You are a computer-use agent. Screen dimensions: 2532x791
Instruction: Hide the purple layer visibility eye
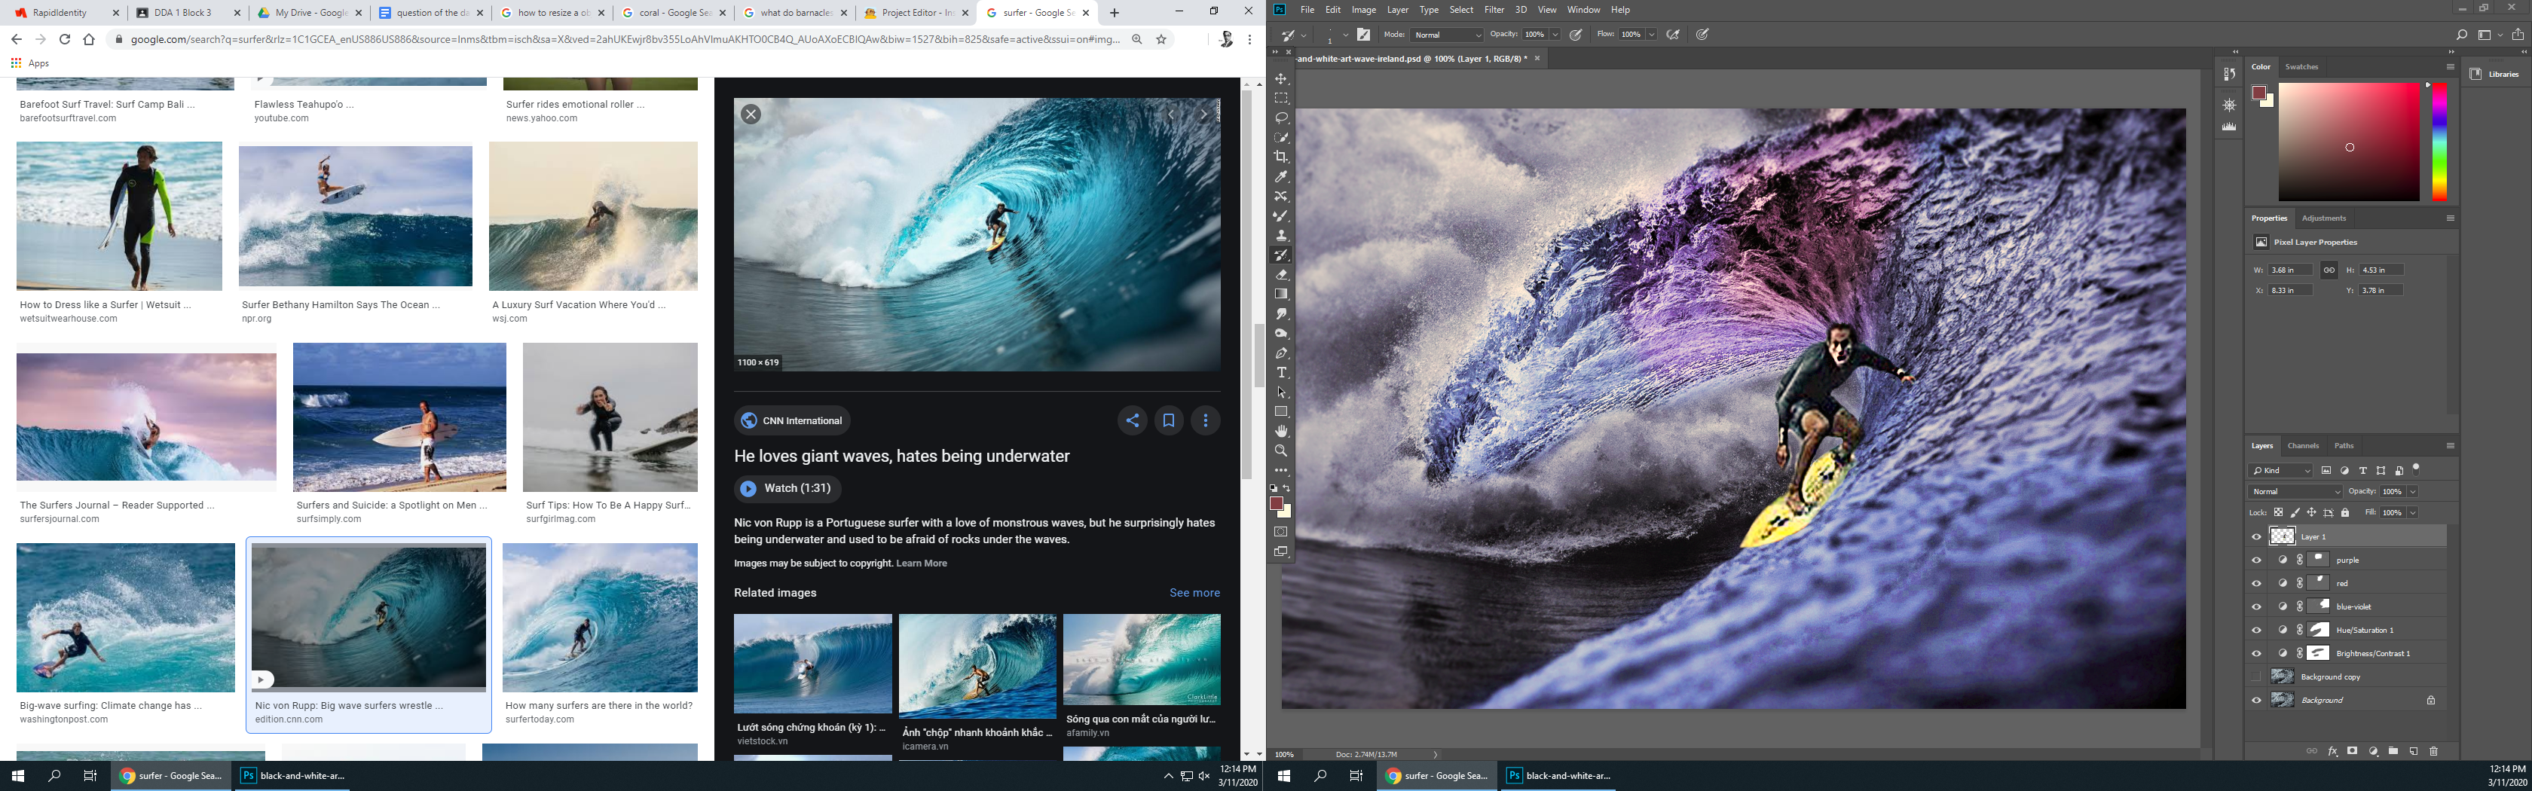pos(2255,560)
